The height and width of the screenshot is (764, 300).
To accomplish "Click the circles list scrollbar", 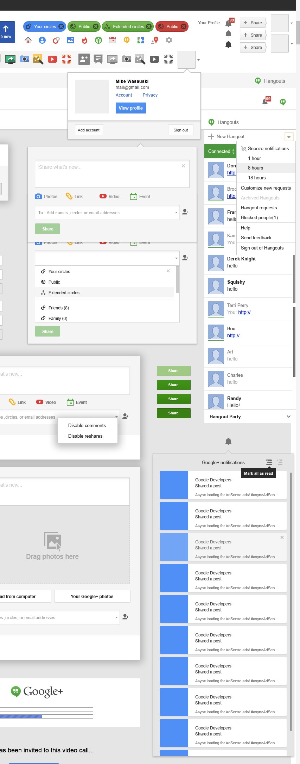I will click(x=177, y=279).
